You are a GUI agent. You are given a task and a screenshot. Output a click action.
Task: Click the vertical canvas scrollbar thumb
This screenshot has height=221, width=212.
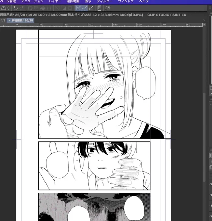point(204,137)
